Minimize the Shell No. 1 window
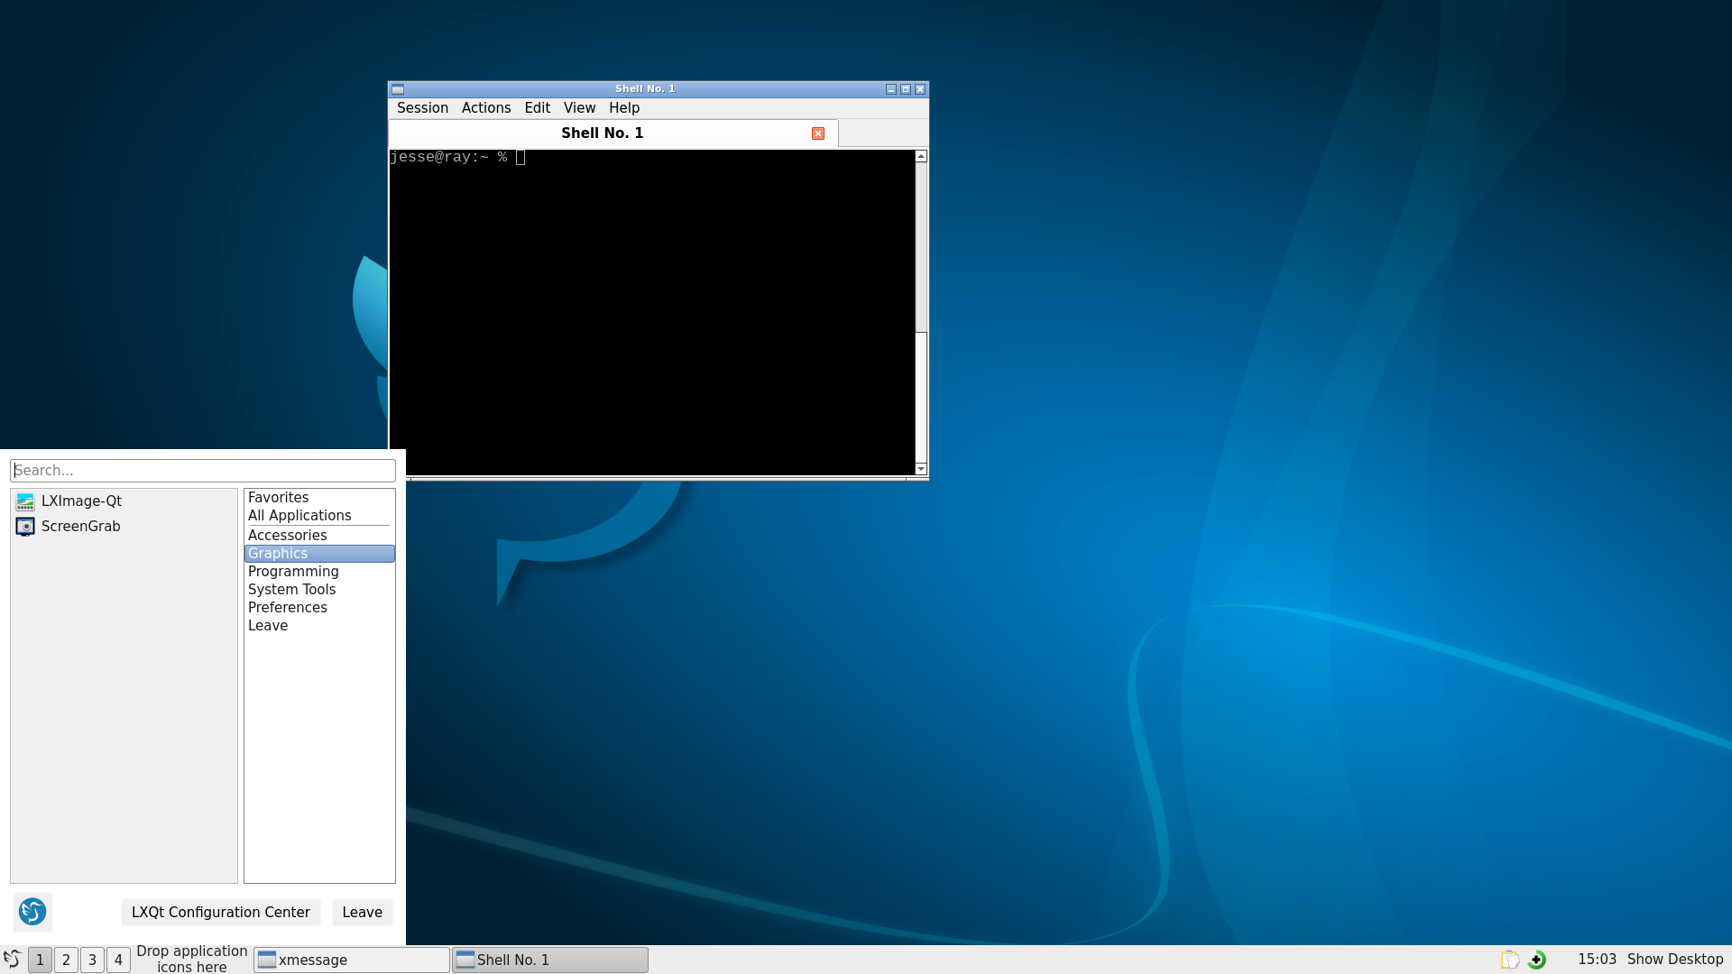Screen dimensions: 1732x974 (x=891, y=89)
